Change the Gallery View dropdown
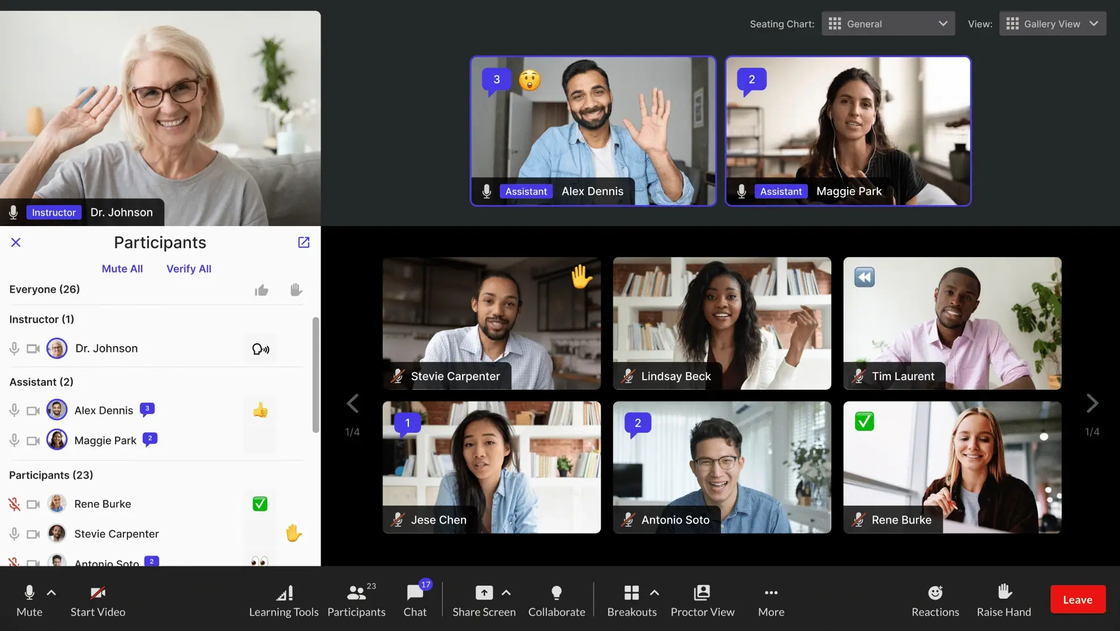1120x631 pixels. pyautogui.click(x=1052, y=23)
